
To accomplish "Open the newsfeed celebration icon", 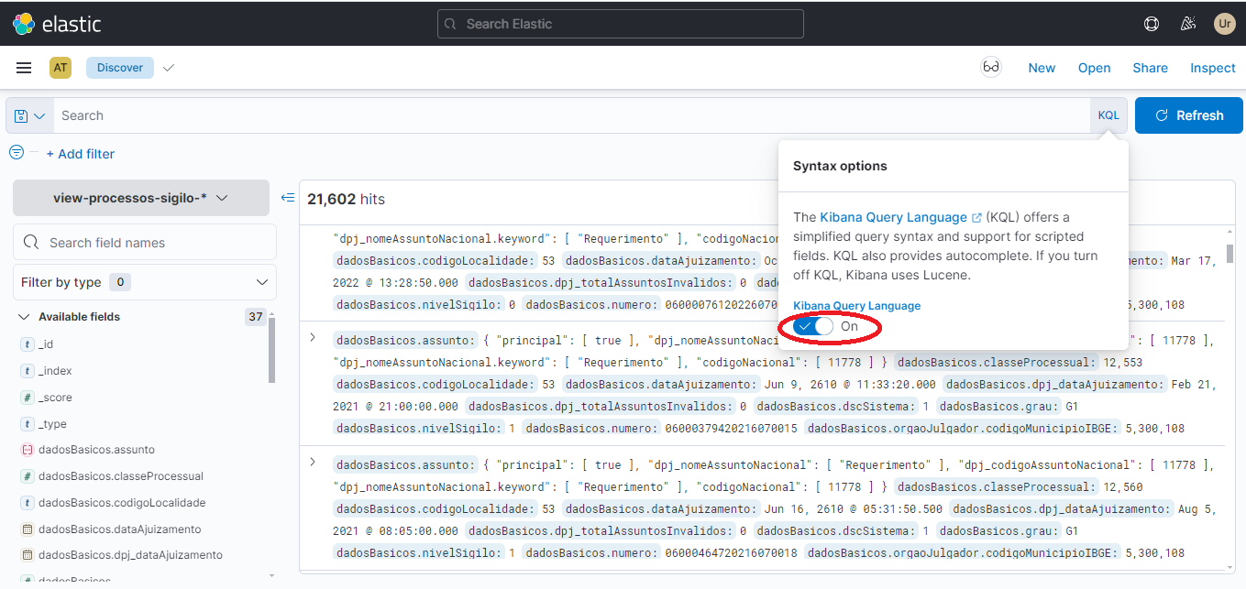I will click(x=1188, y=24).
